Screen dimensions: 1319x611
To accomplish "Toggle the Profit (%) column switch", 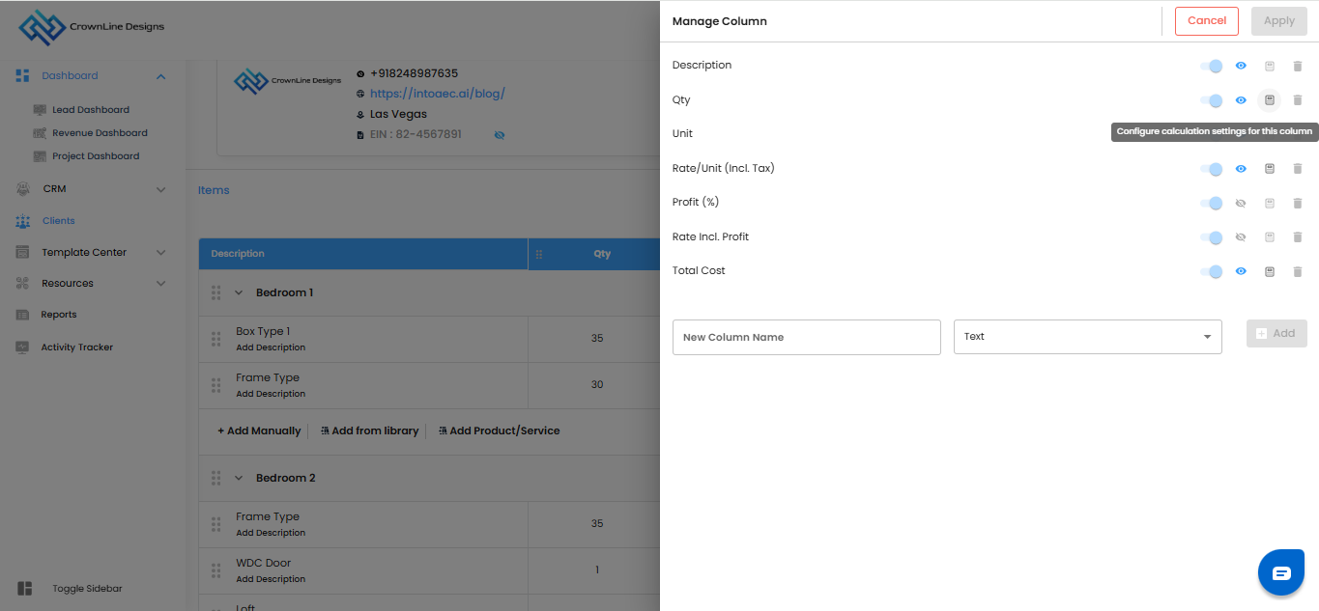I will pos(1211,204).
